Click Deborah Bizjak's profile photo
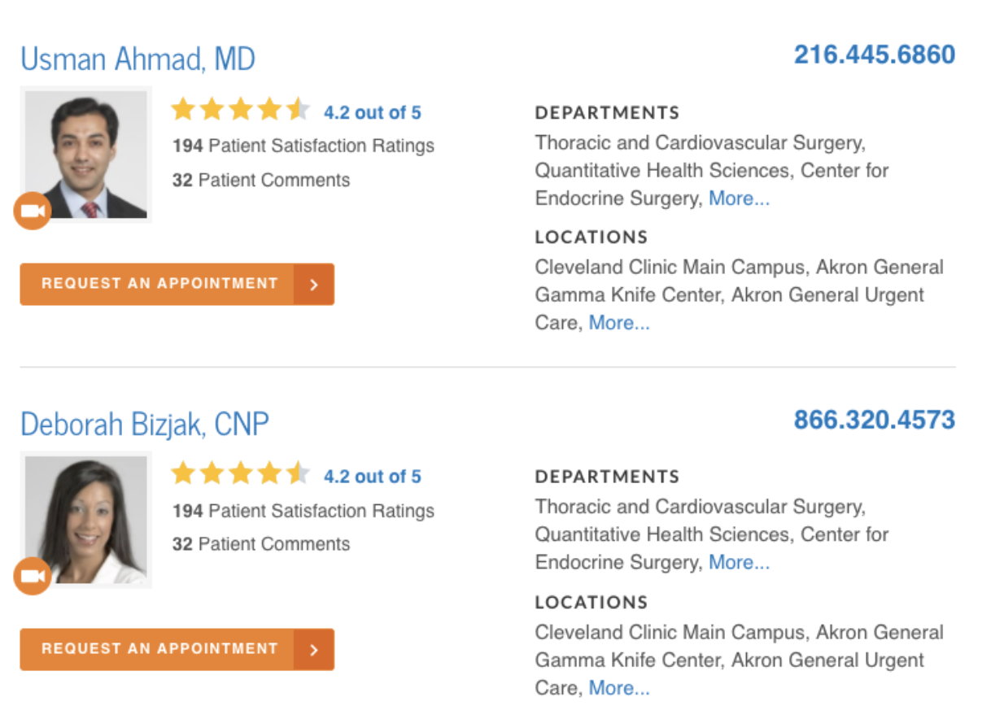The image size is (1004, 719). pyautogui.click(x=86, y=519)
